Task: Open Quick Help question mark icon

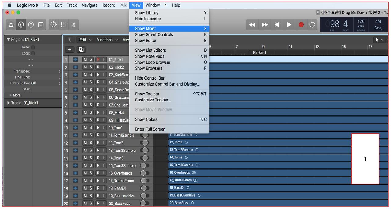Action: [x=31, y=25]
